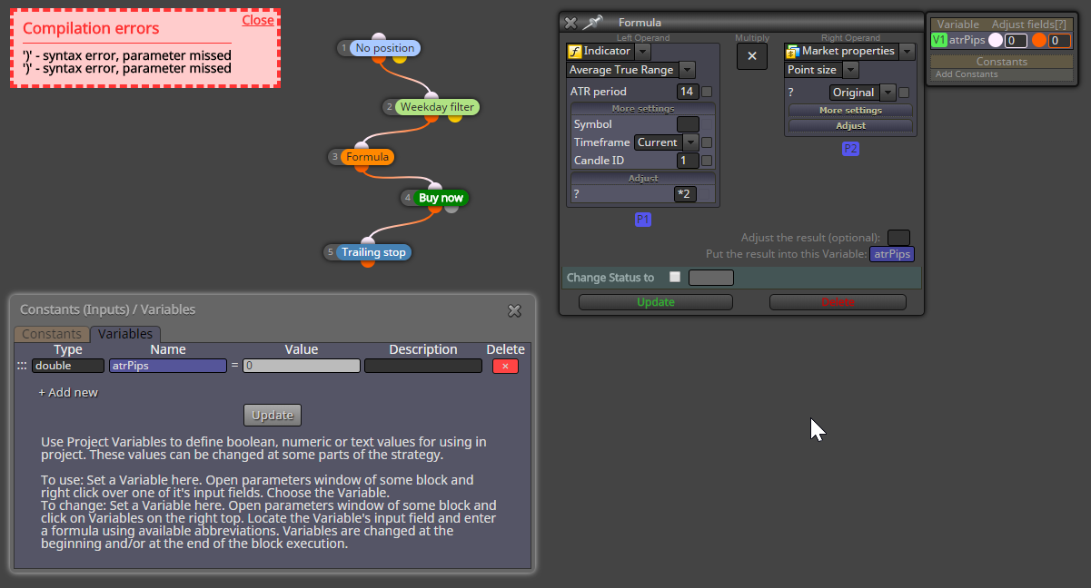This screenshot has width=1091, height=588.
Task: Click the Change Status to value field
Action: point(711,278)
